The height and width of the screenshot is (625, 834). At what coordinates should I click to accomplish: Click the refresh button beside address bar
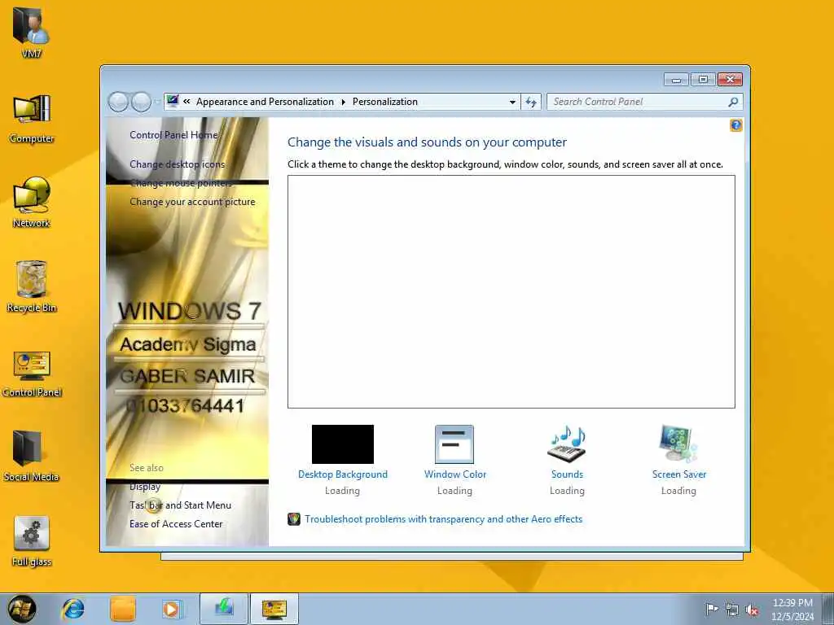pyautogui.click(x=531, y=102)
